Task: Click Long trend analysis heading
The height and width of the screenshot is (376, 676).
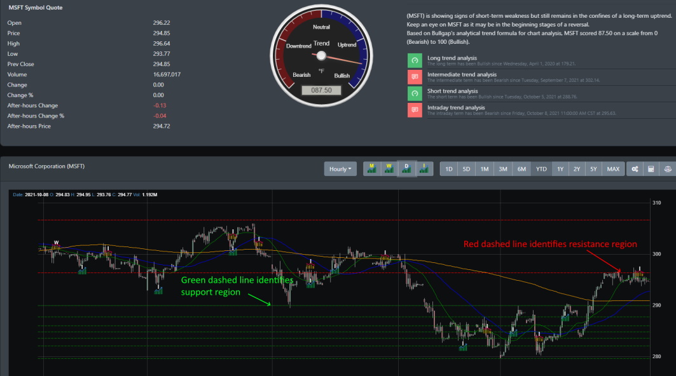Action: (452, 58)
